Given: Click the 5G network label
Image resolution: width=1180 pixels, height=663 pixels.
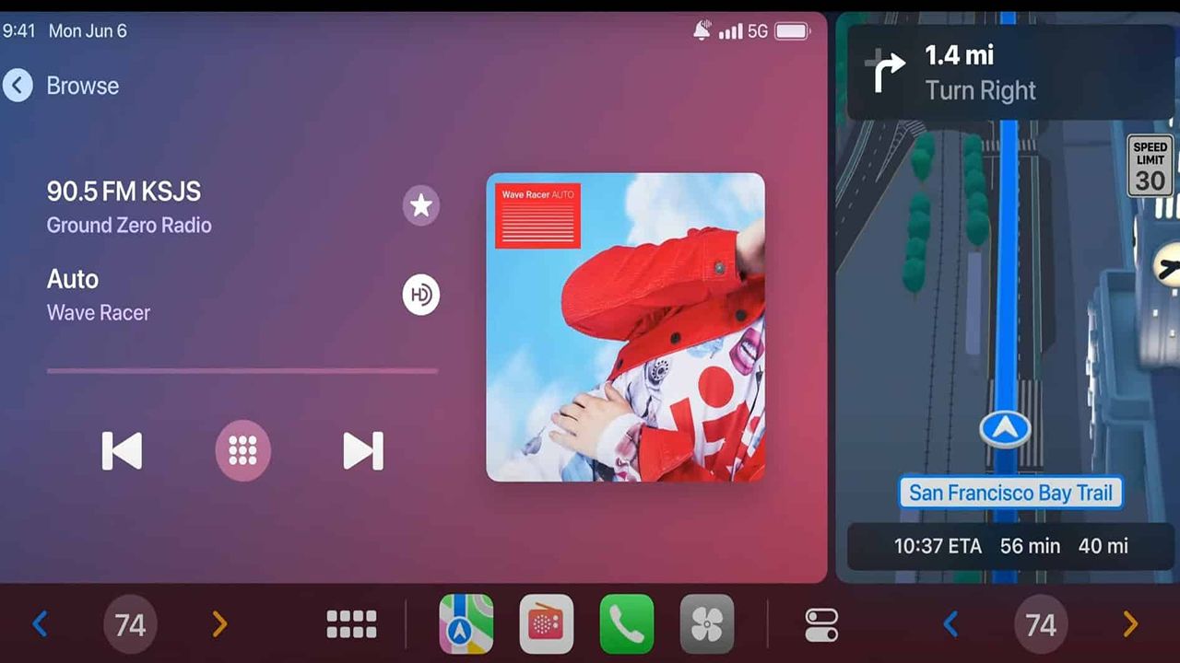Looking at the screenshot, I should coord(758,31).
